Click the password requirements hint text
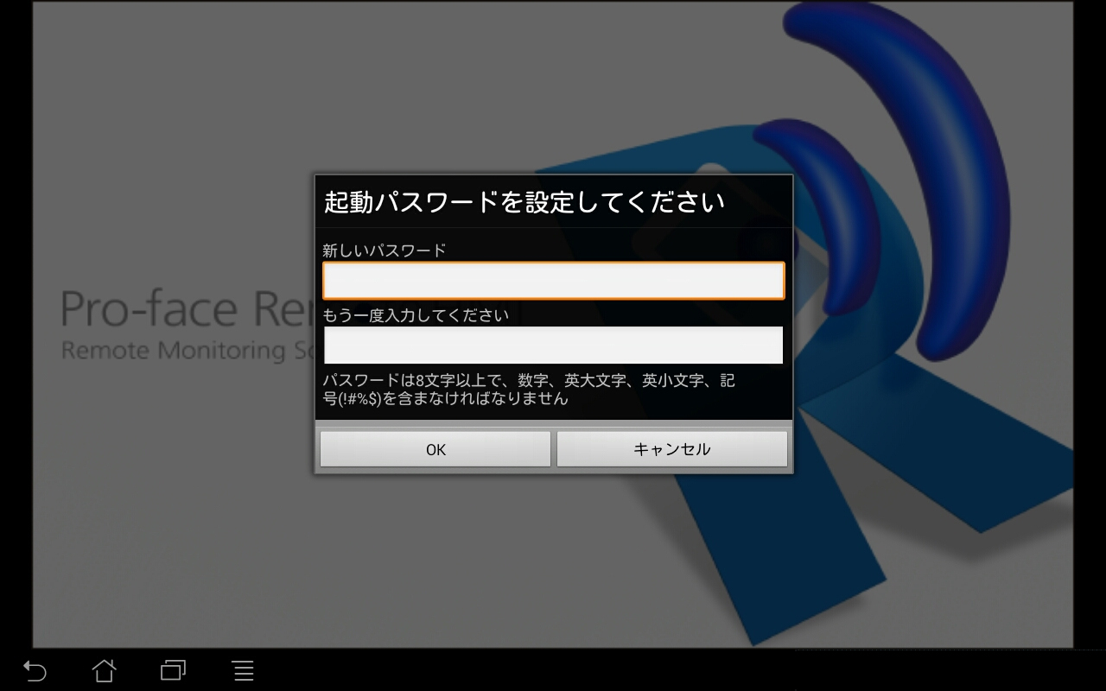1106x691 pixels. point(528,390)
